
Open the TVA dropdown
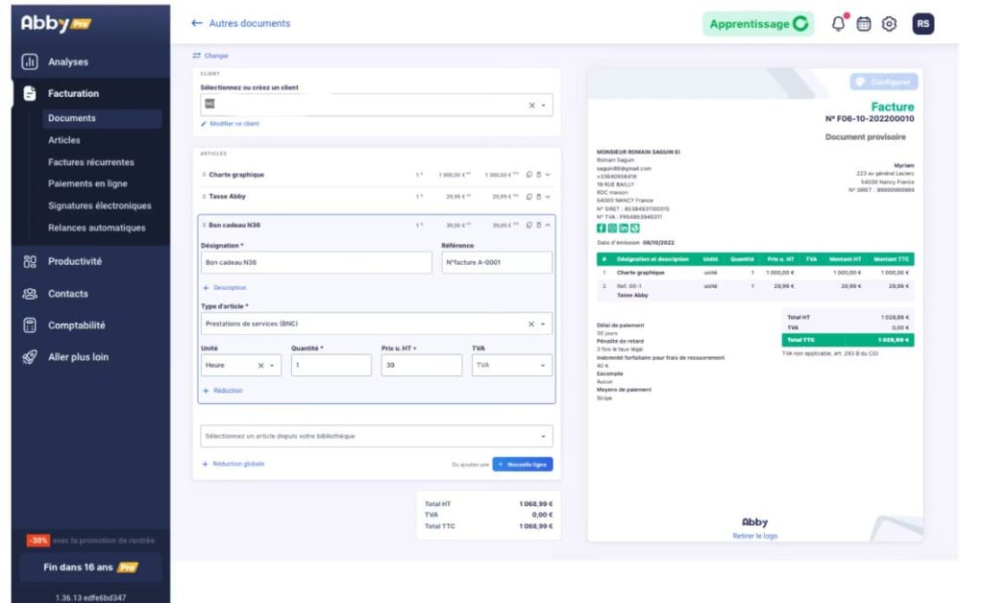click(x=511, y=366)
